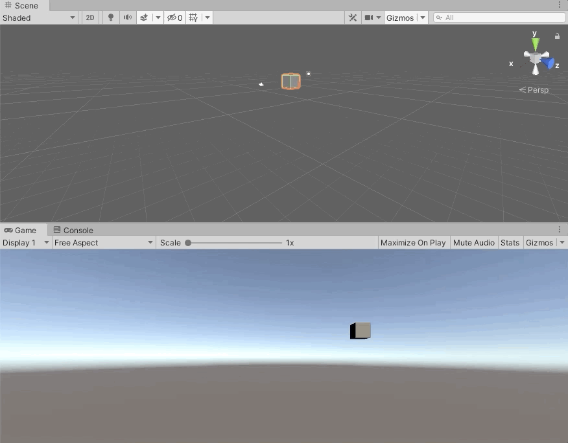This screenshot has width=568, height=443.
Task: Expand scene camera dropdown arrow
Action: [379, 17]
